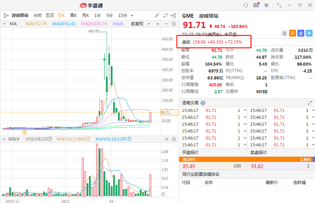Image resolution: width=315 pixels, height=203 pixels.
Task: Click the earnings E marker on chart
Action: click(24, 133)
